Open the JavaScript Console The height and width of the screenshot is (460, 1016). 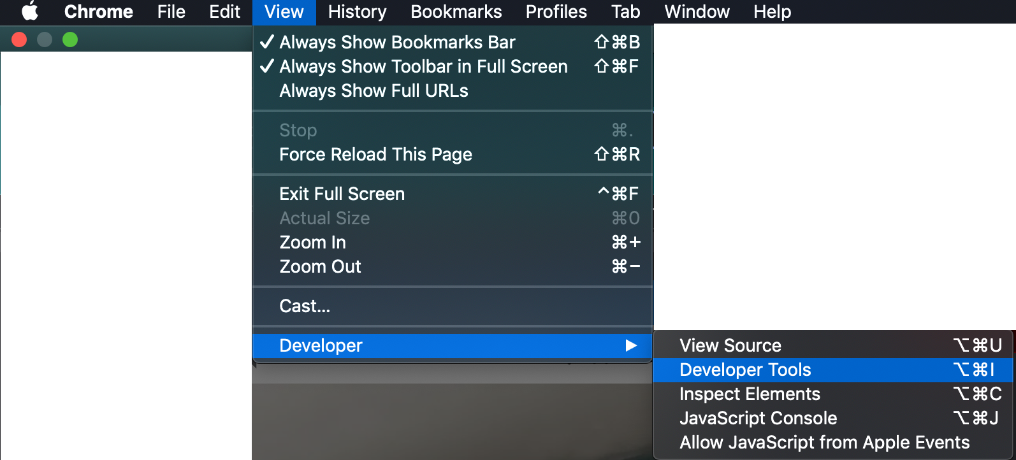pos(834,418)
